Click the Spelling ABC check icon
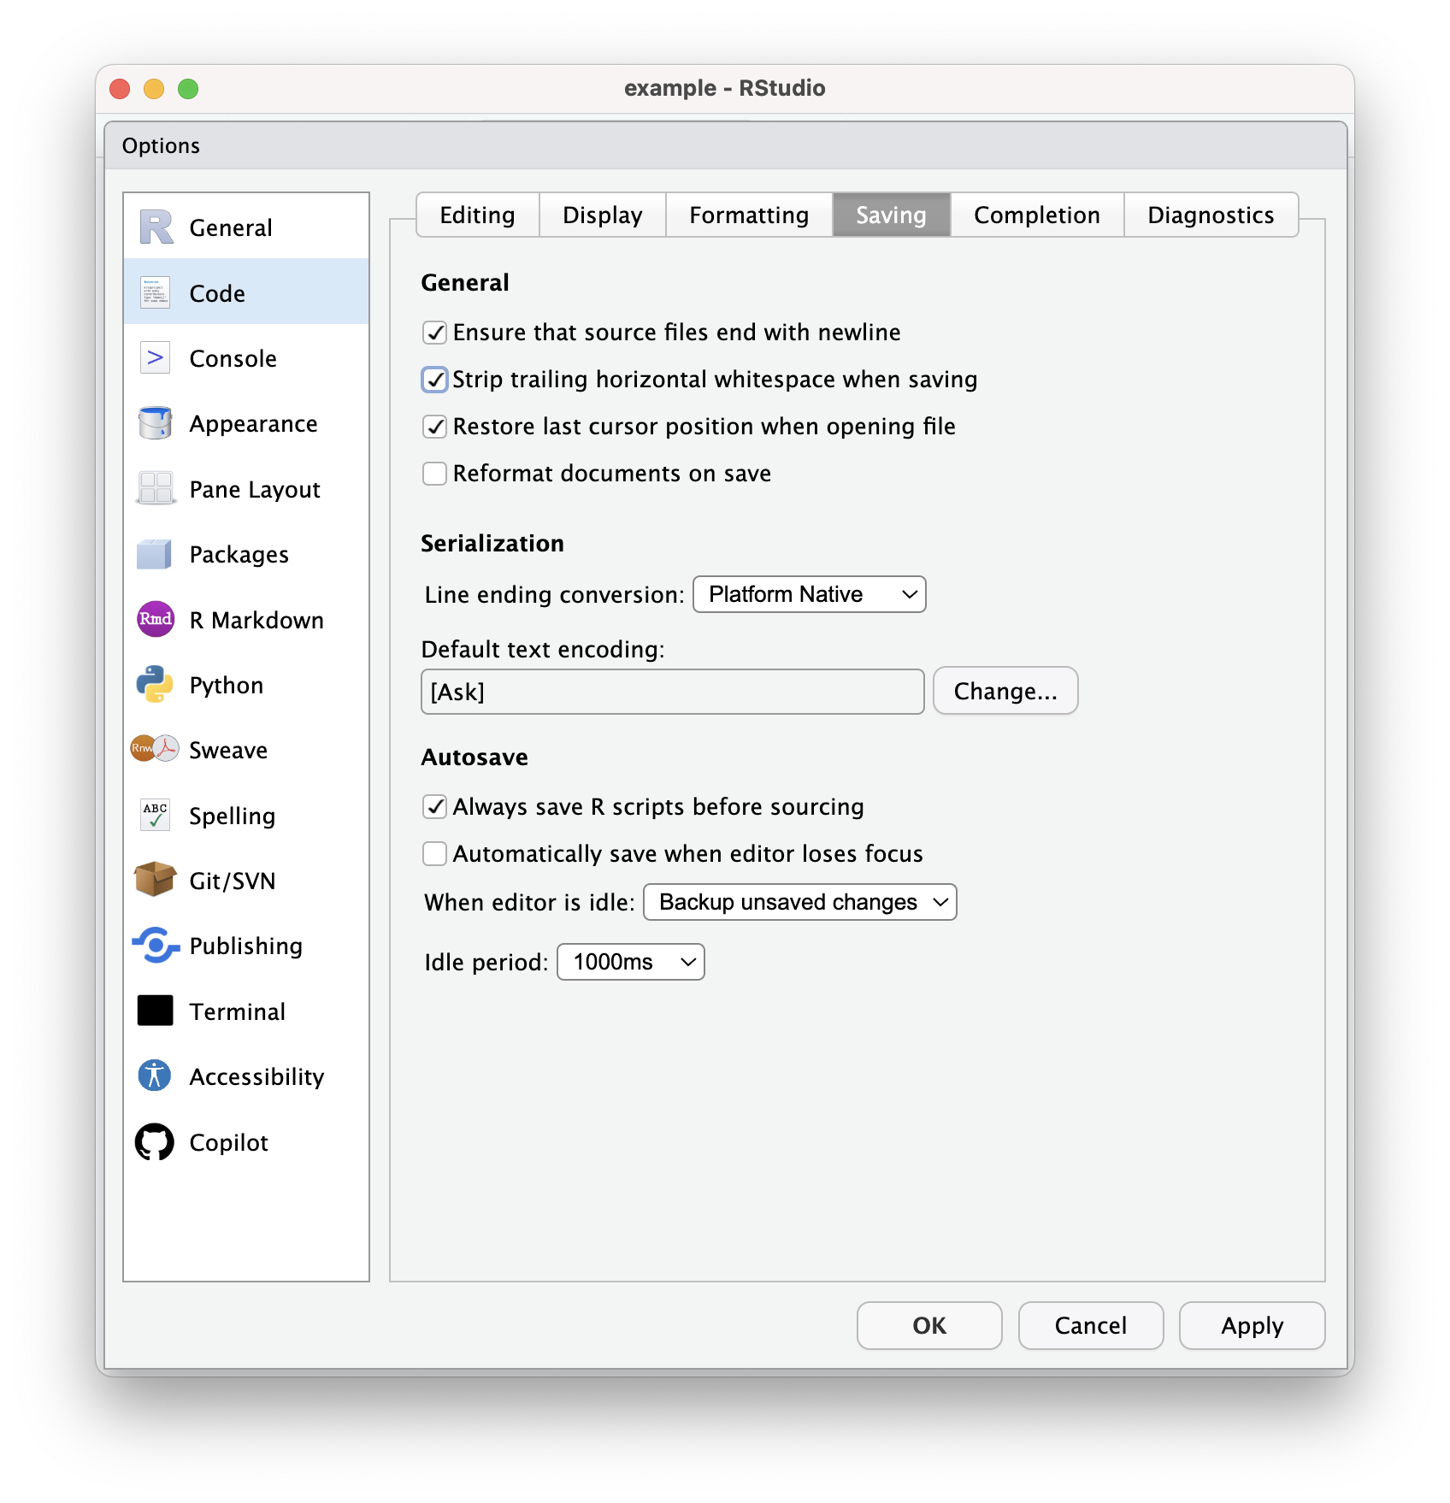Viewport: 1450px width, 1503px height. click(x=155, y=815)
